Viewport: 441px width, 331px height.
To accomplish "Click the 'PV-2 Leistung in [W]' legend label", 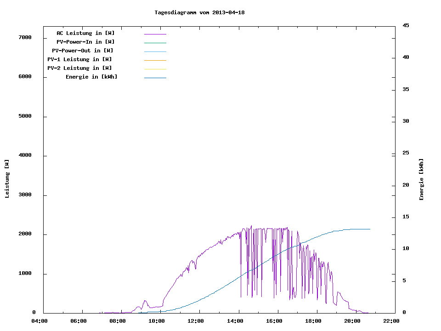I will click(79, 68).
